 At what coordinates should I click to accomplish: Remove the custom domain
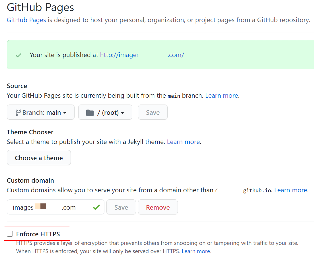point(158,207)
